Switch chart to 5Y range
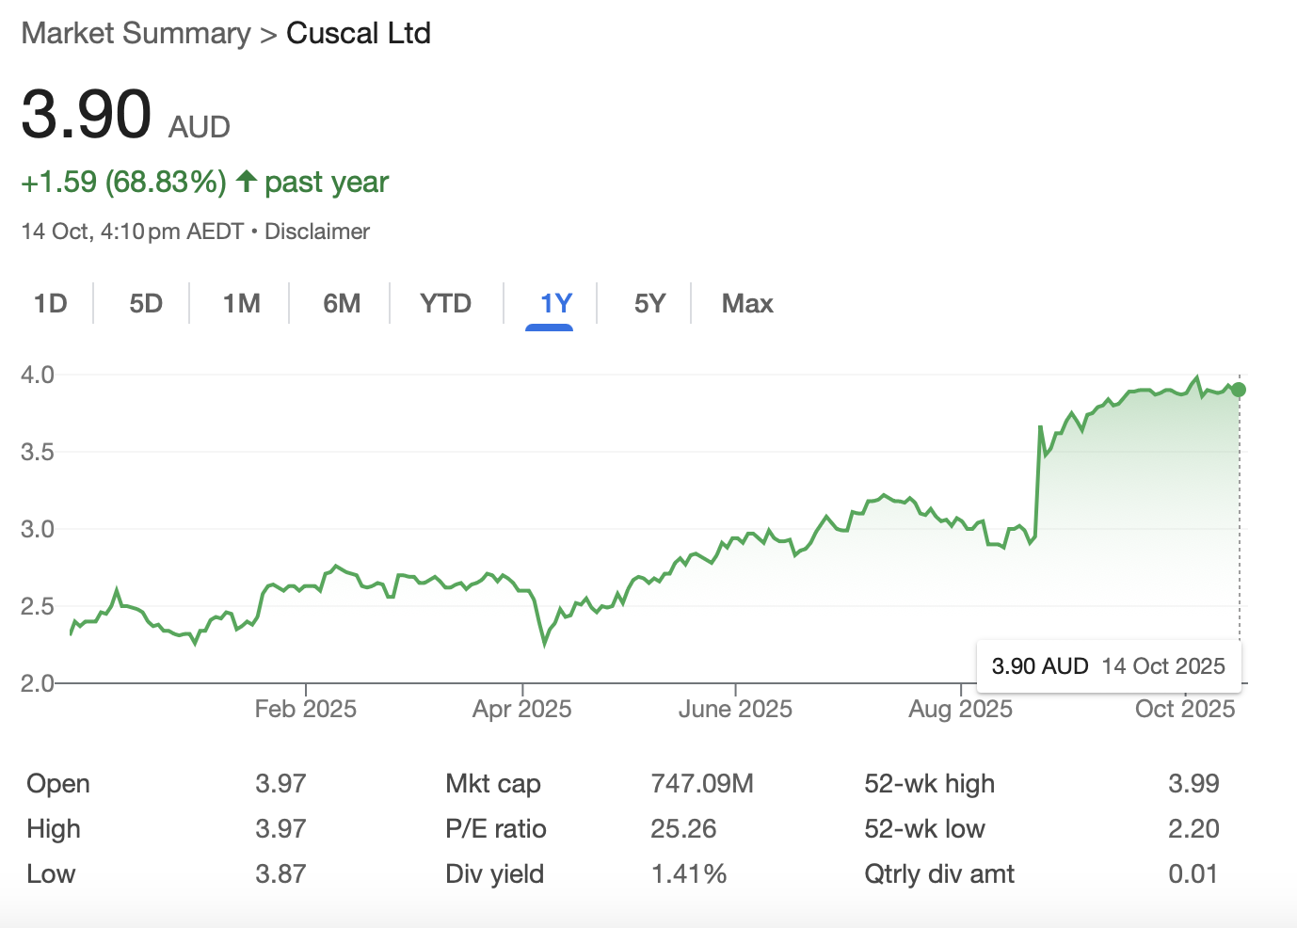This screenshot has height=928, width=1297. click(x=649, y=303)
